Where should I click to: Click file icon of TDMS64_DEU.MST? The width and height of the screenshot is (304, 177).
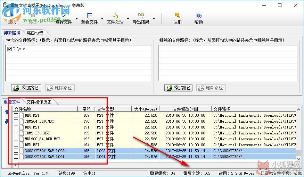(x=21, y=121)
